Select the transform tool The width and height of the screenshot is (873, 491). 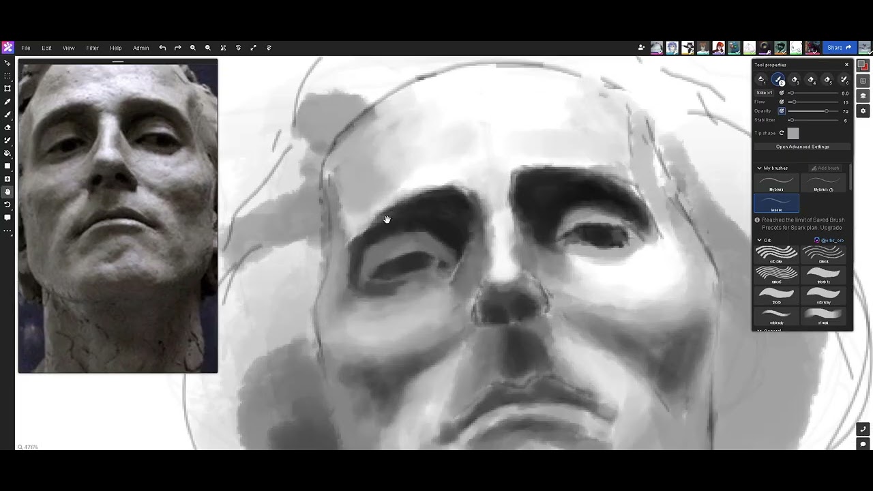[x=8, y=89]
